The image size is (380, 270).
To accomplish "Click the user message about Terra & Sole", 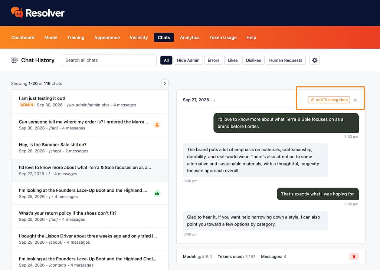I will (x=286, y=123).
